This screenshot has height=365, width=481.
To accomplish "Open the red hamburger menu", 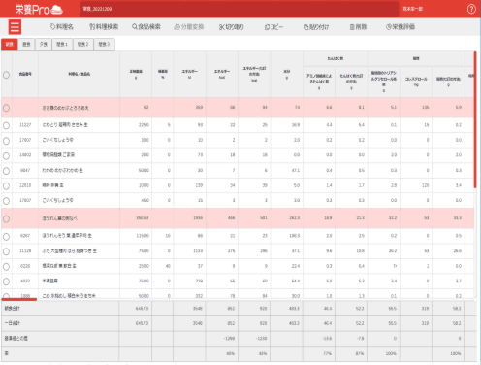I will (x=15, y=27).
